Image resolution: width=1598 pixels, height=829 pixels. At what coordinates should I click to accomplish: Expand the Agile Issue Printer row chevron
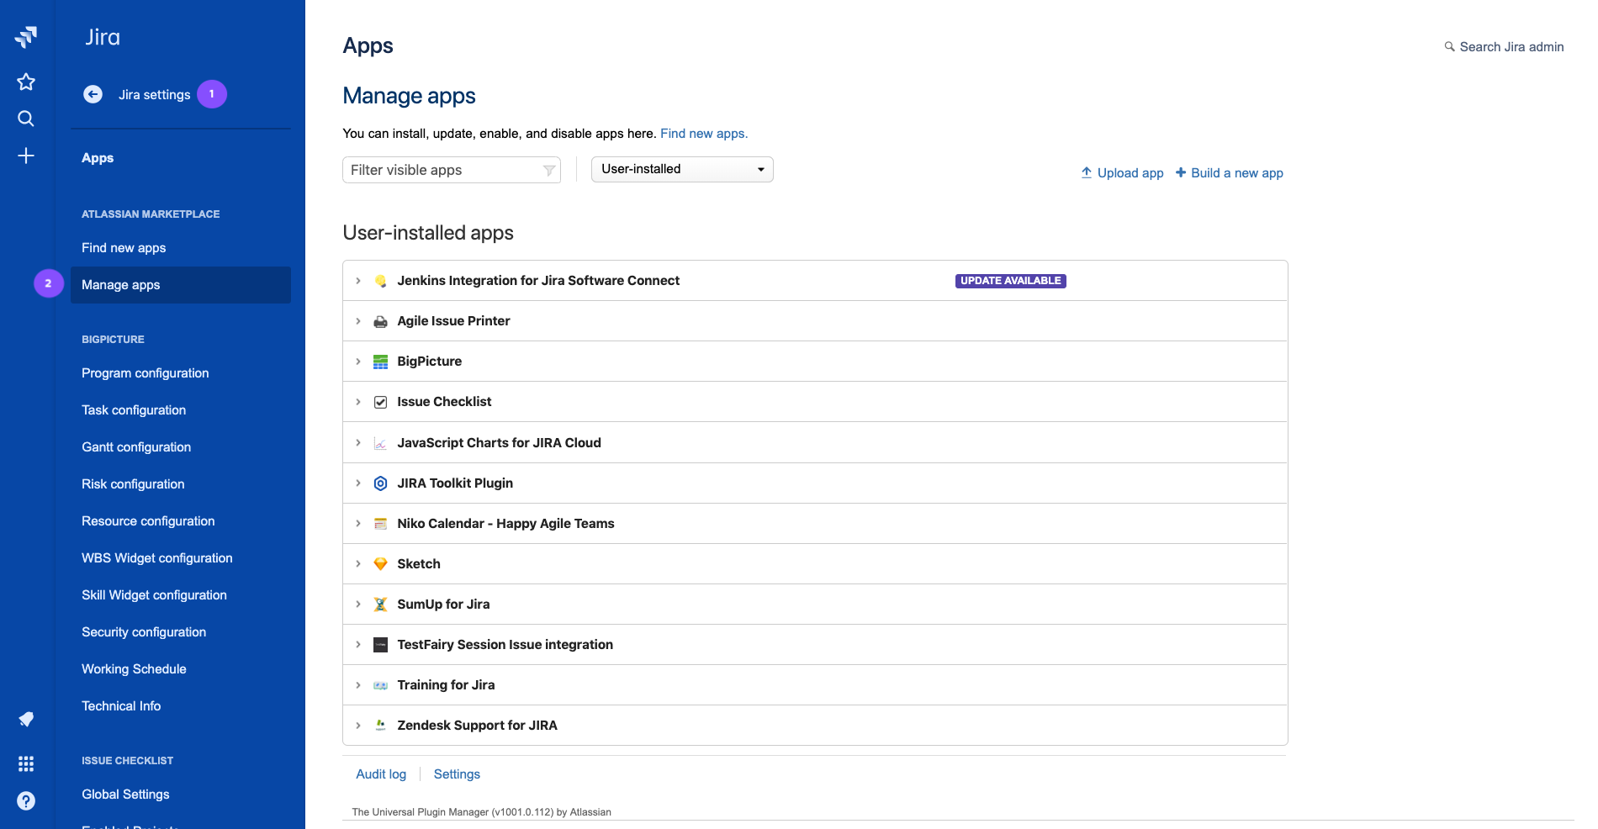(358, 321)
